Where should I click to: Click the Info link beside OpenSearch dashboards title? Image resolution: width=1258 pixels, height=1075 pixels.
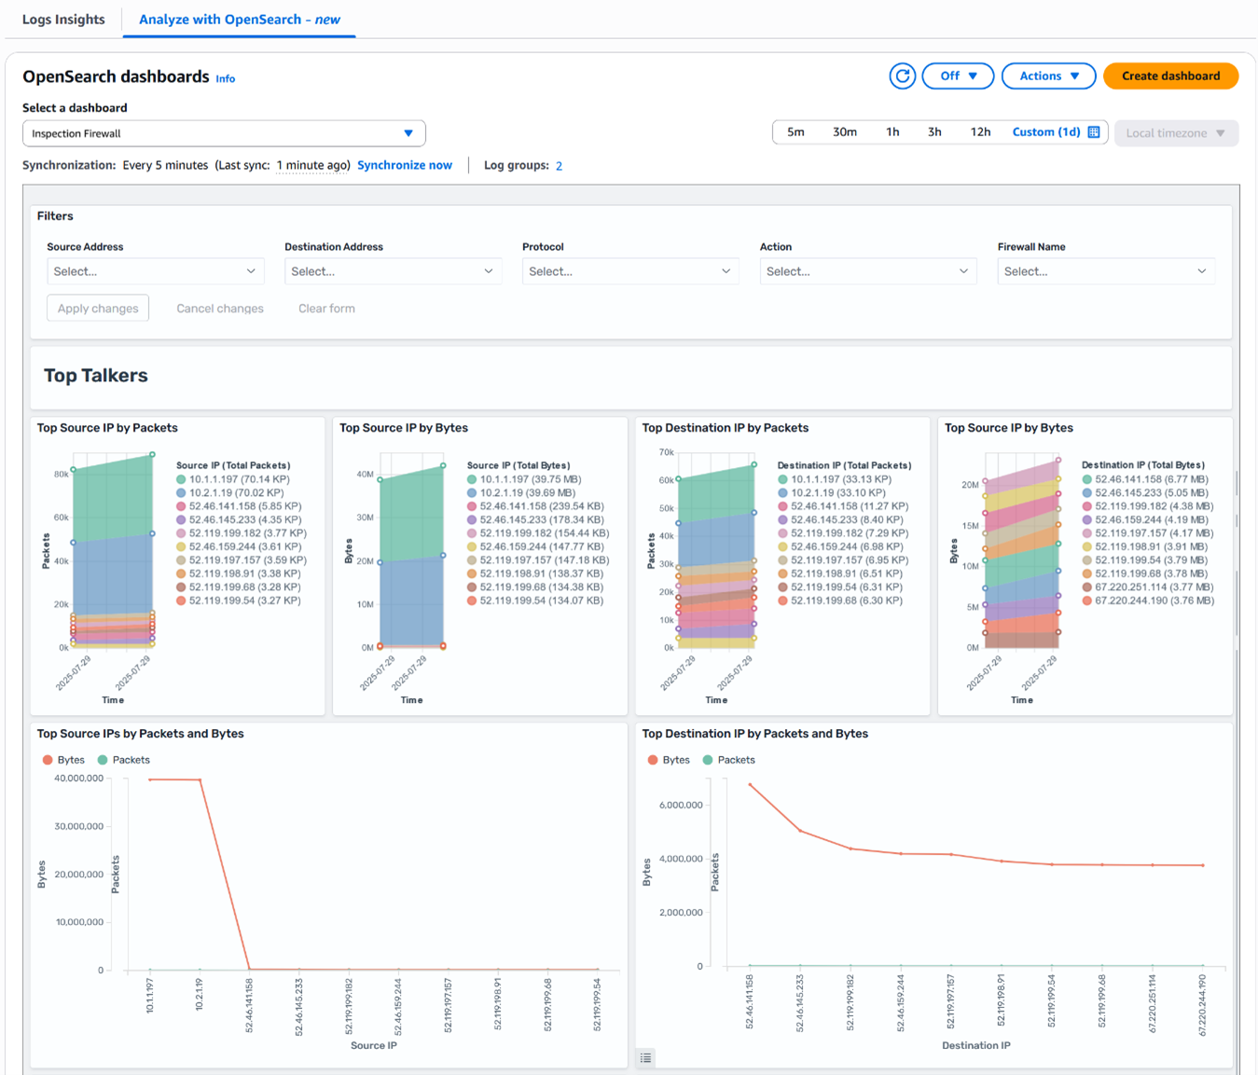point(225,78)
